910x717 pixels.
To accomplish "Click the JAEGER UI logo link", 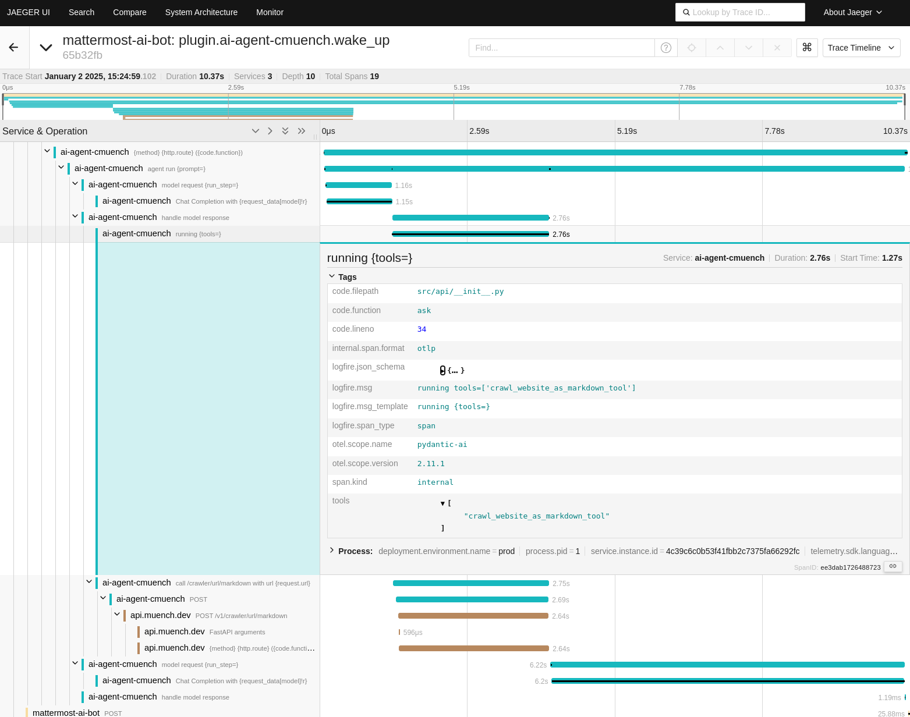I will coord(29,12).
